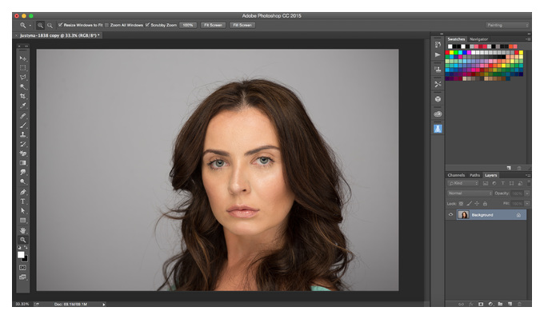Select the Polygonal Lasso tool

pyautogui.click(x=23, y=78)
